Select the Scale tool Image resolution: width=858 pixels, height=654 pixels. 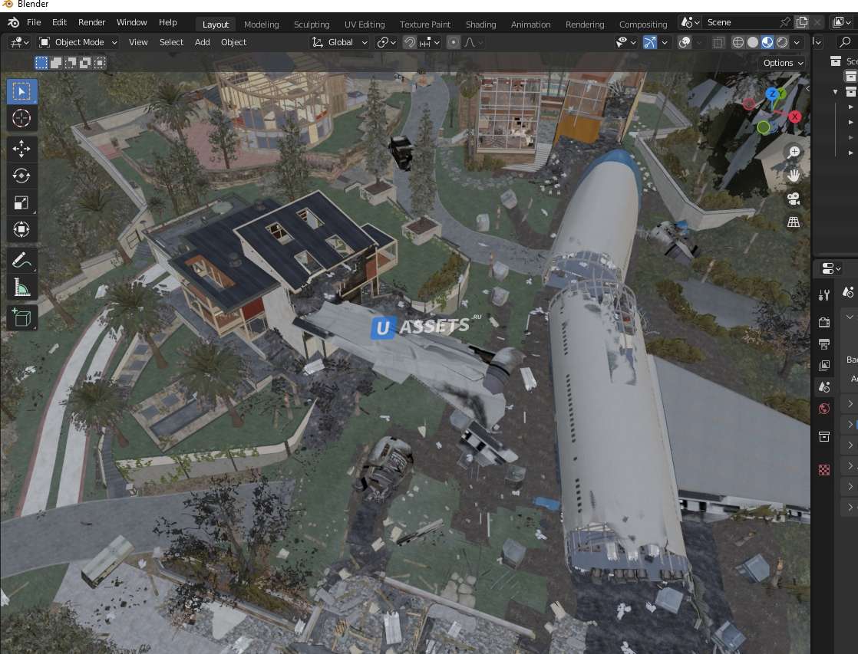tap(22, 202)
